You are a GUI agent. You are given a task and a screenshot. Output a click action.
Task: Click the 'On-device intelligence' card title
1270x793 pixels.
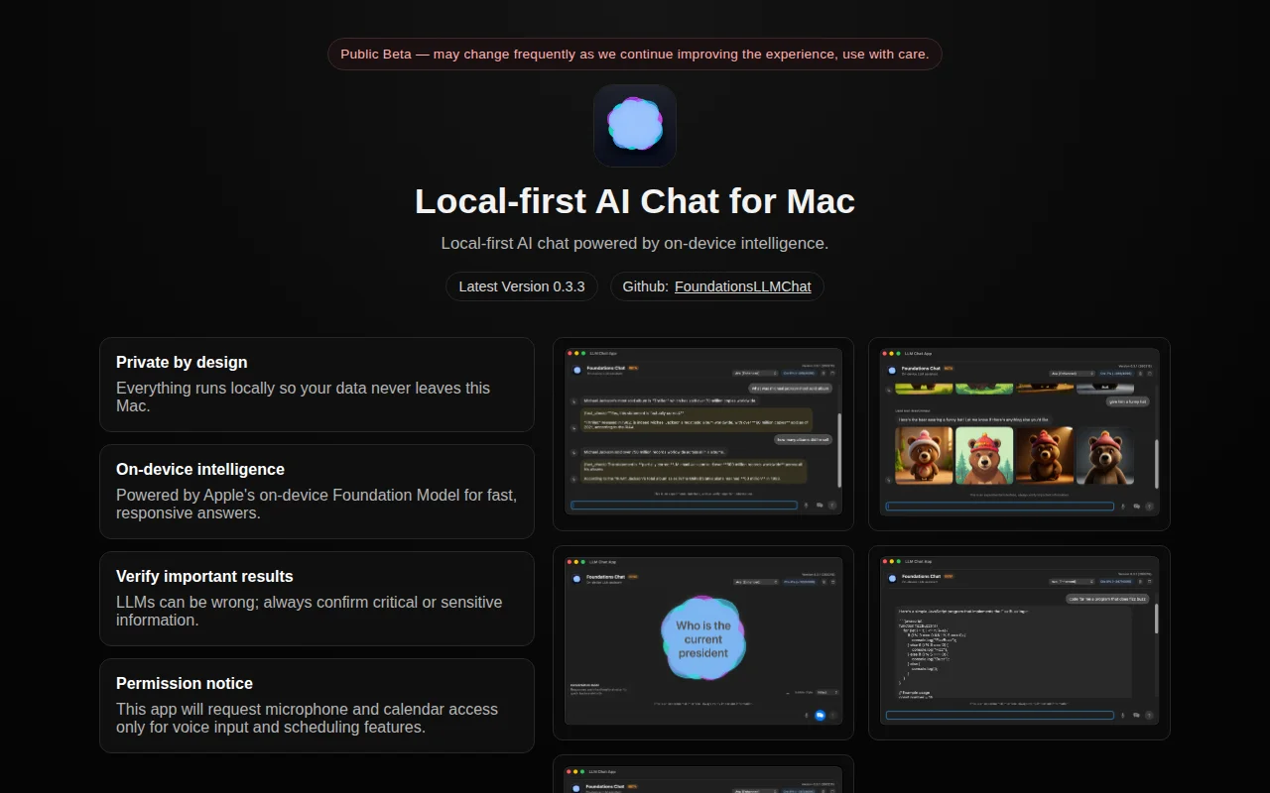pyautogui.click(x=200, y=469)
